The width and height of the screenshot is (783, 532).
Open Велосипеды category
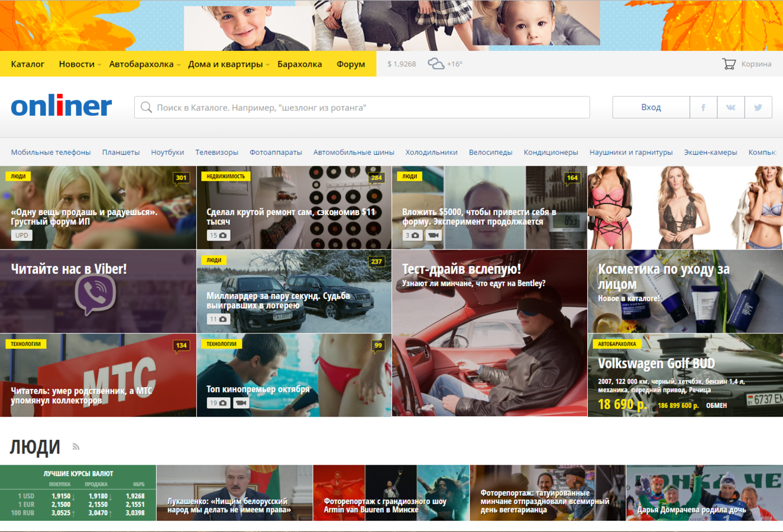(x=491, y=152)
